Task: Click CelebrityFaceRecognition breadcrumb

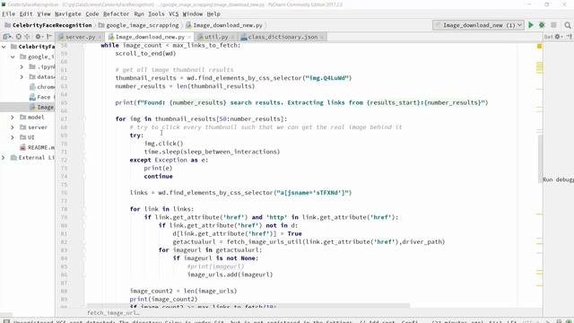Action: coord(48,25)
